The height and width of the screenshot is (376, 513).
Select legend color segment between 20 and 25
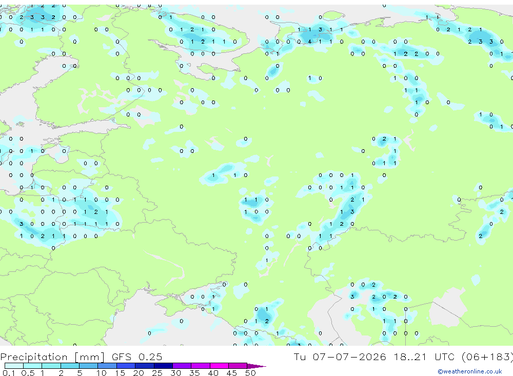144,366
